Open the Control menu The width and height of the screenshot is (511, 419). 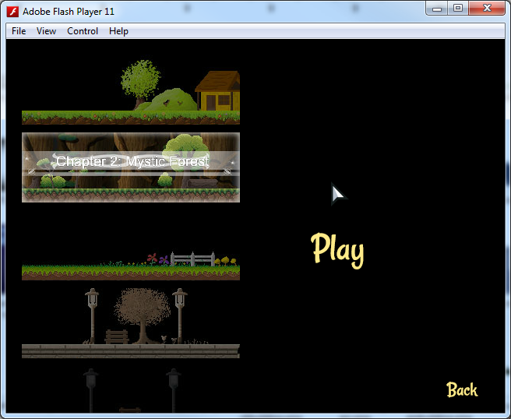tap(83, 31)
